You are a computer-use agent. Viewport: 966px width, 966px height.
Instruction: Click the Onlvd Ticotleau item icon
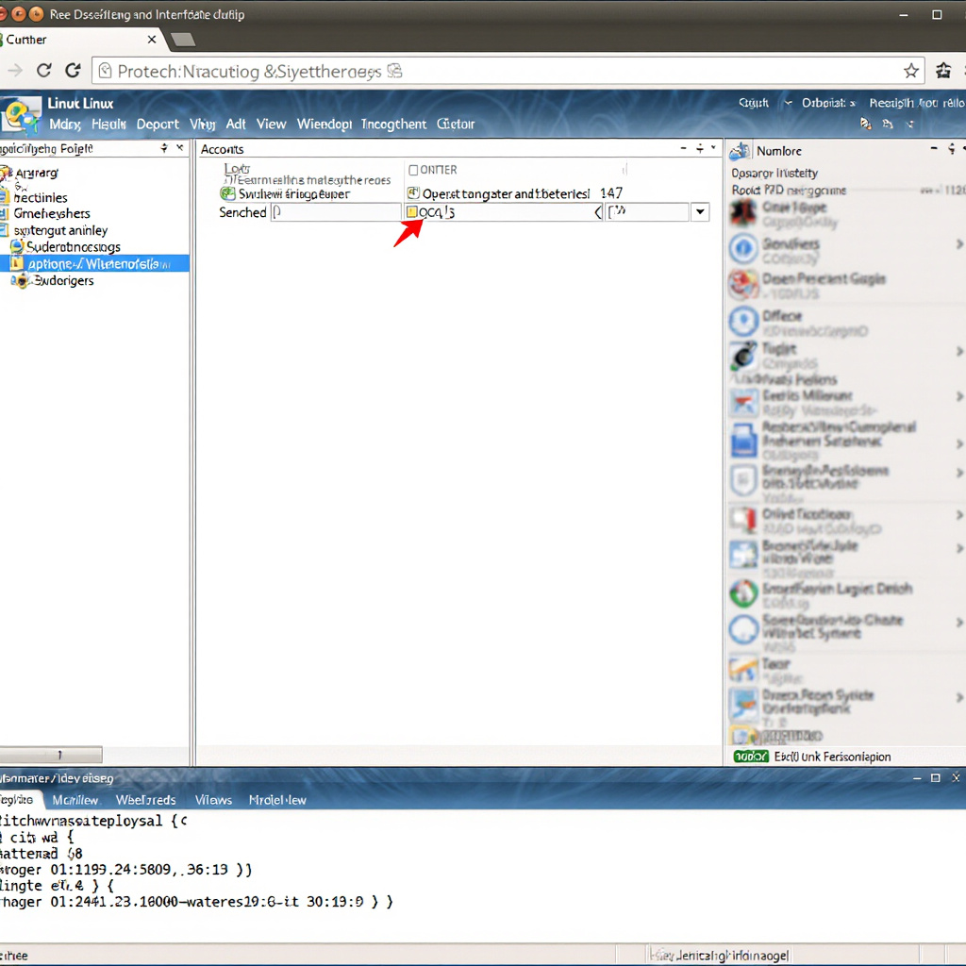[x=743, y=521]
